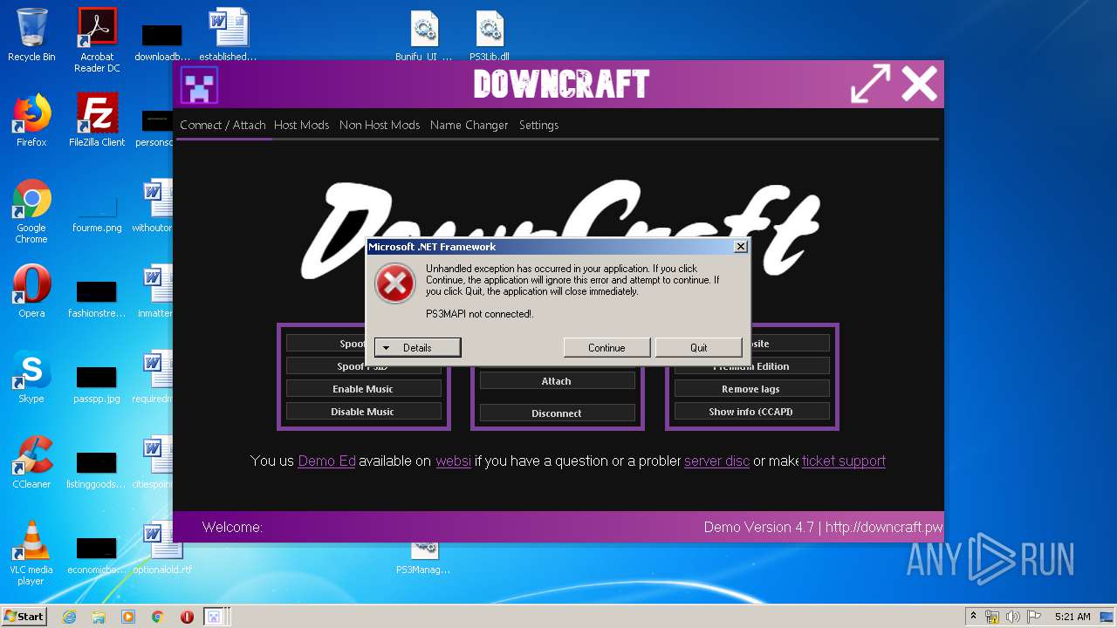
Task: Close DownCraft with the X icon
Action: coord(919,85)
